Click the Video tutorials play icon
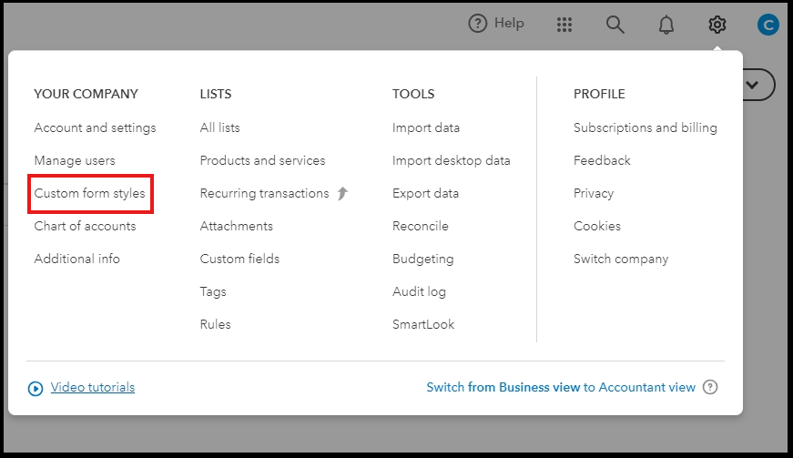793x458 pixels. click(36, 388)
